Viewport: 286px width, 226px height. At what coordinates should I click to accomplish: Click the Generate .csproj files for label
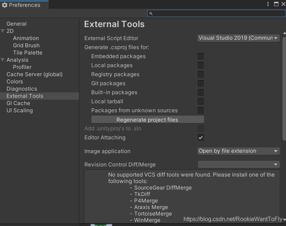117,47
